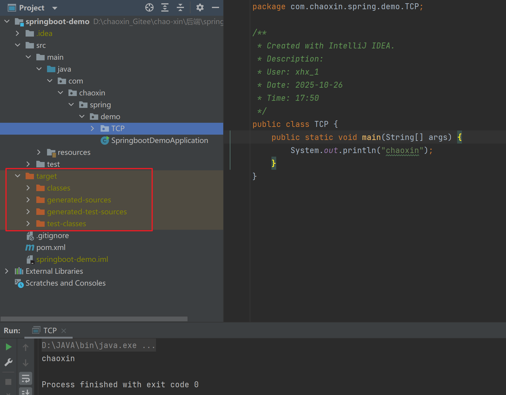Collapse the target folder
This screenshot has height=395, width=506.
coord(18,176)
